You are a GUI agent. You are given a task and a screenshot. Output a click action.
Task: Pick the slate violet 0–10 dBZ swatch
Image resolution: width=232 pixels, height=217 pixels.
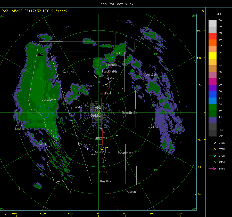[x=212, y=120]
